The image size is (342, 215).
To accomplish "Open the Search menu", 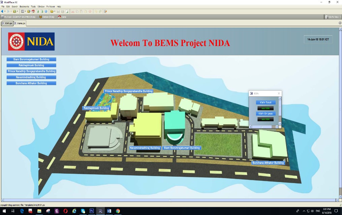I will coord(14,6).
